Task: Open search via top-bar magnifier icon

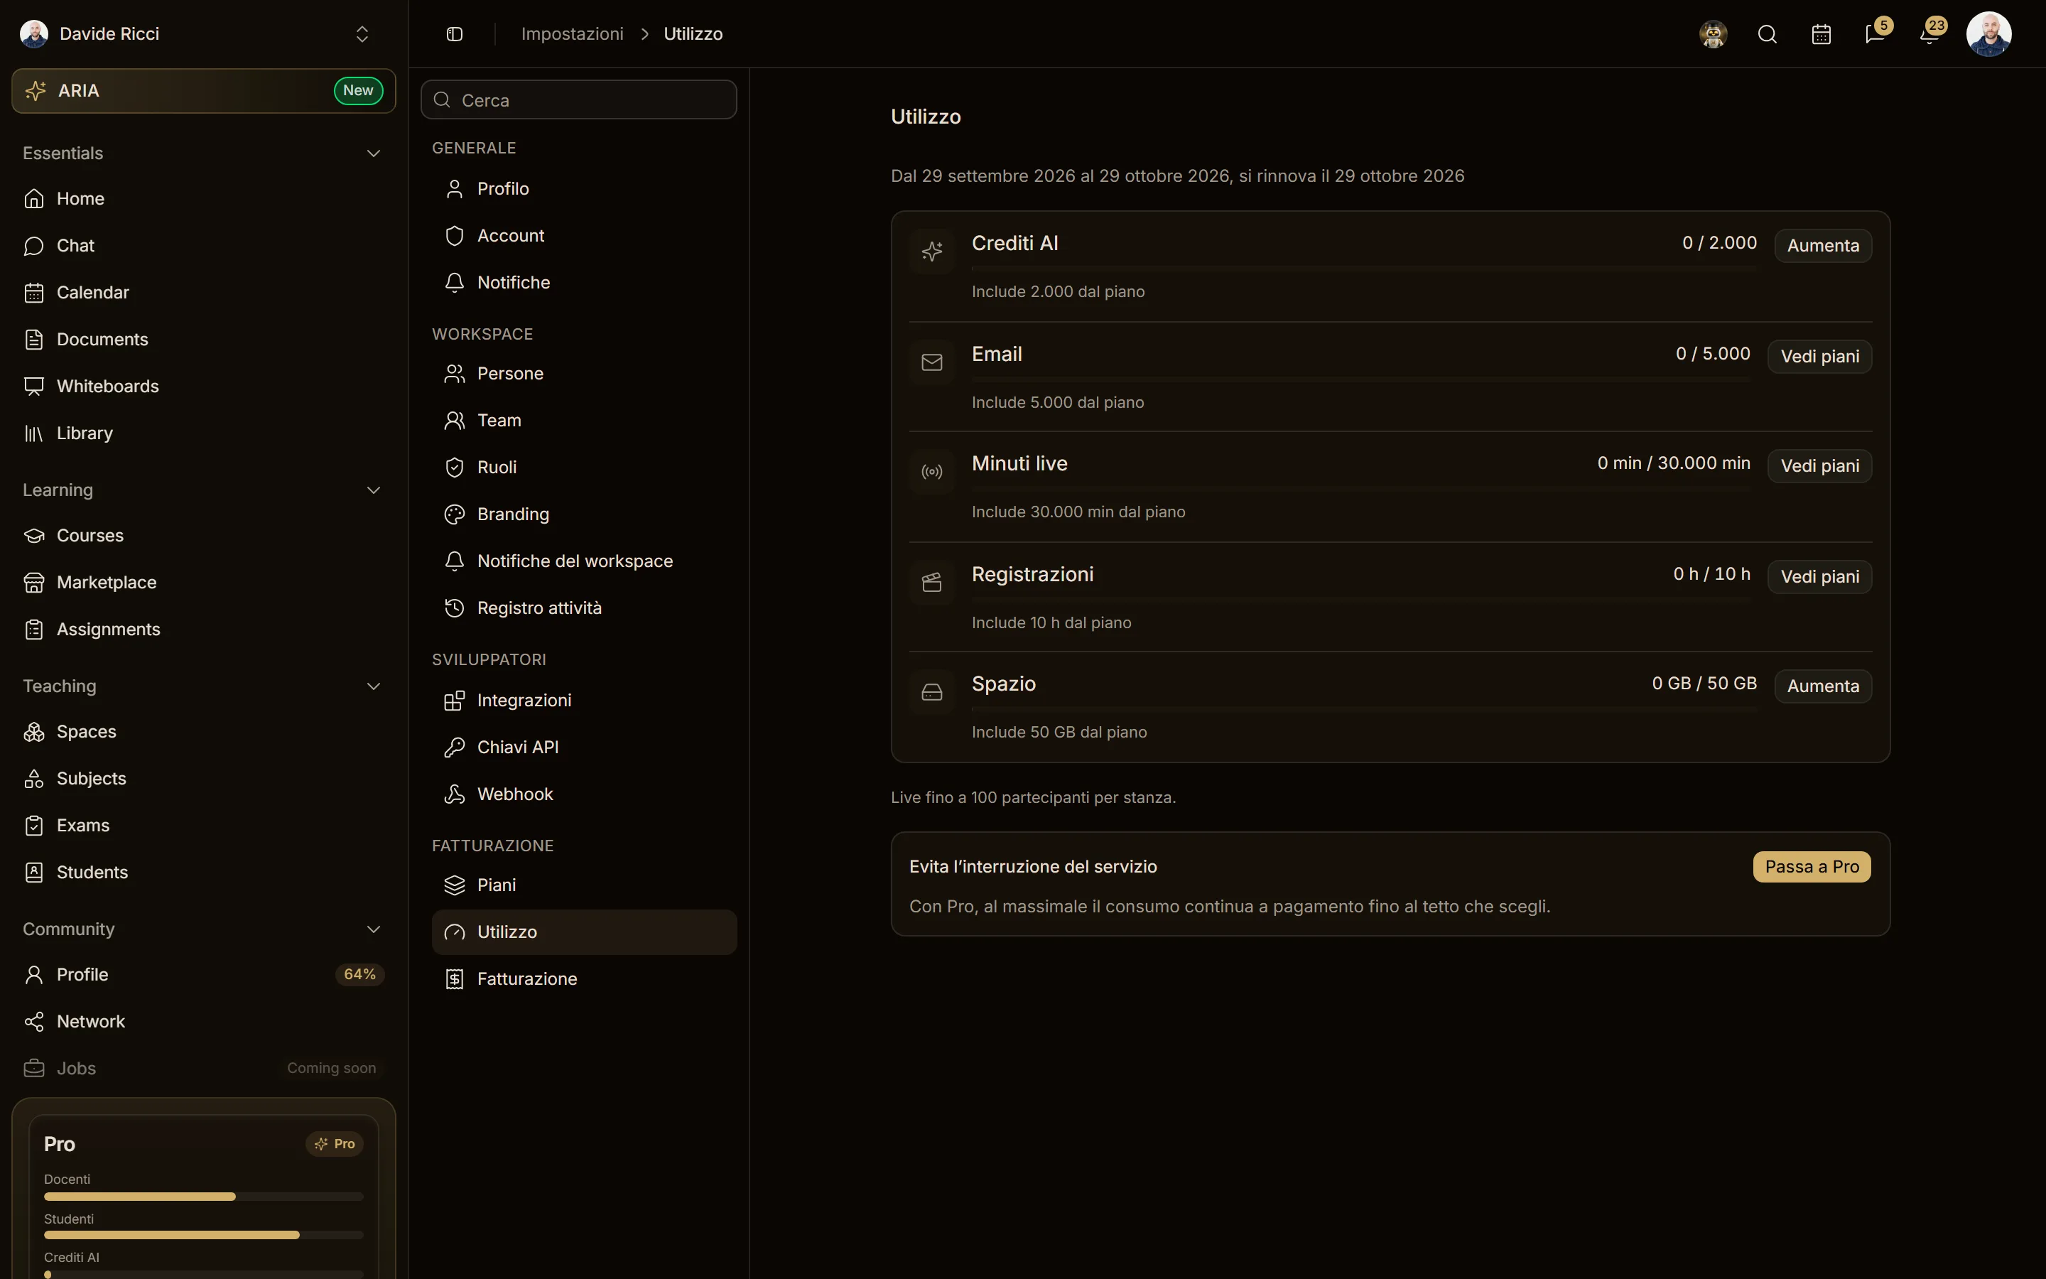Action: tap(1767, 34)
